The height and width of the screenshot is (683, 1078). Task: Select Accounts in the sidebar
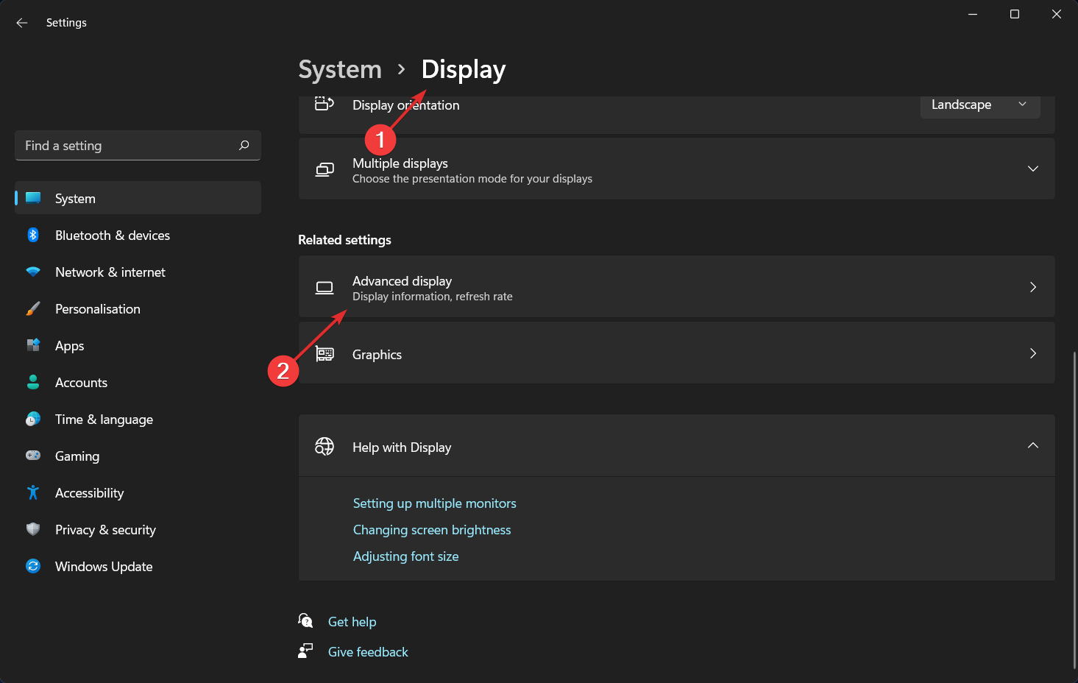click(x=81, y=383)
